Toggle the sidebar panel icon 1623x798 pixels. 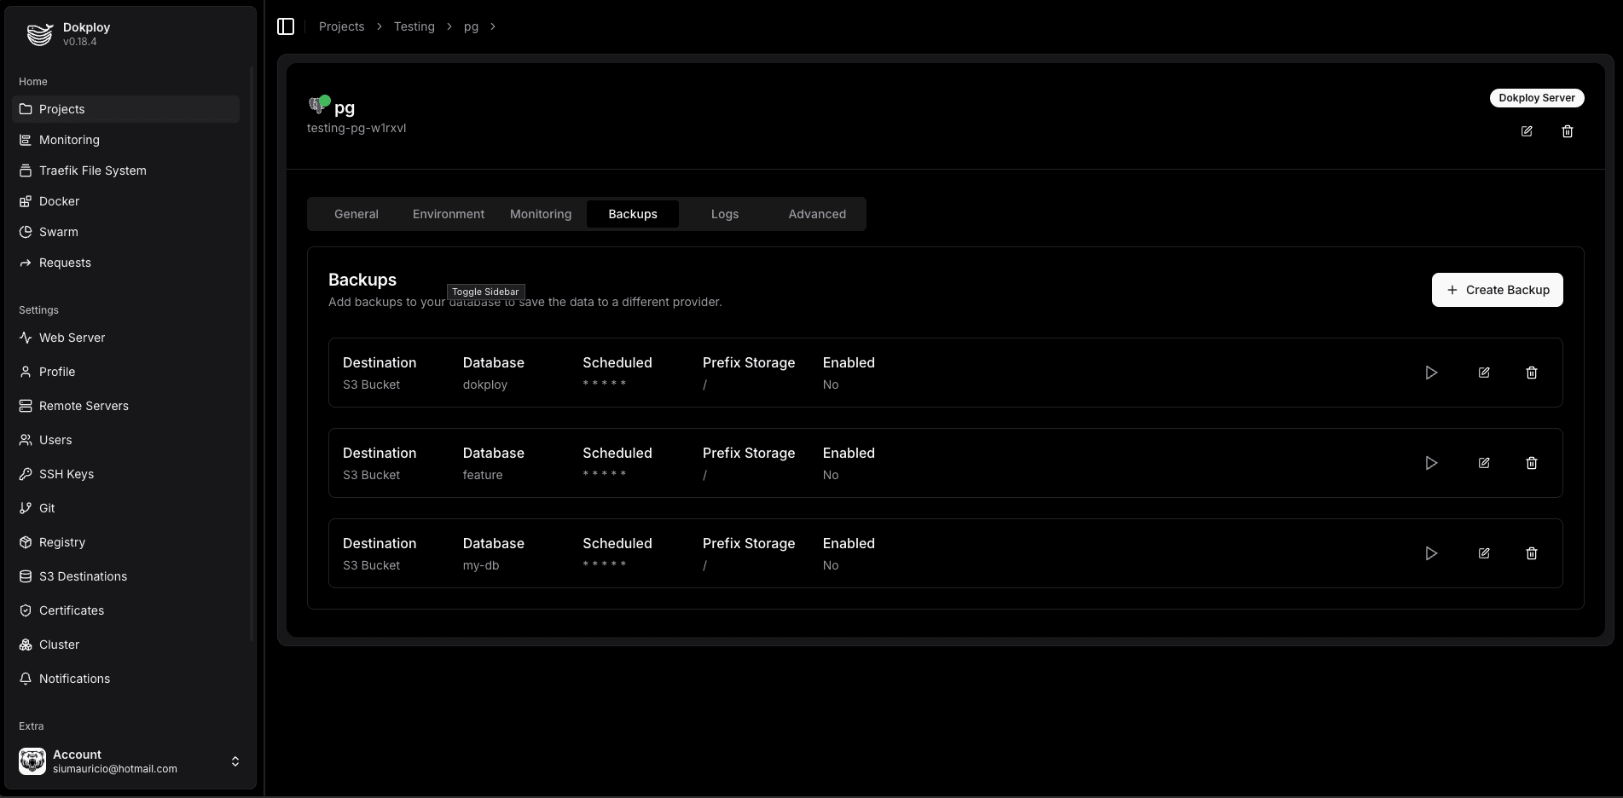(286, 26)
